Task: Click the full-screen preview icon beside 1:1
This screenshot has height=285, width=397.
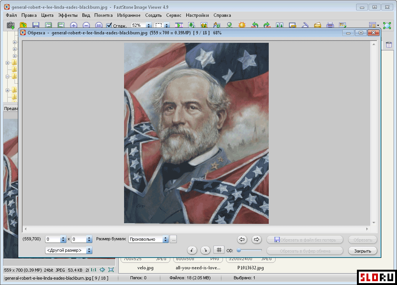Action: click(x=111, y=270)
